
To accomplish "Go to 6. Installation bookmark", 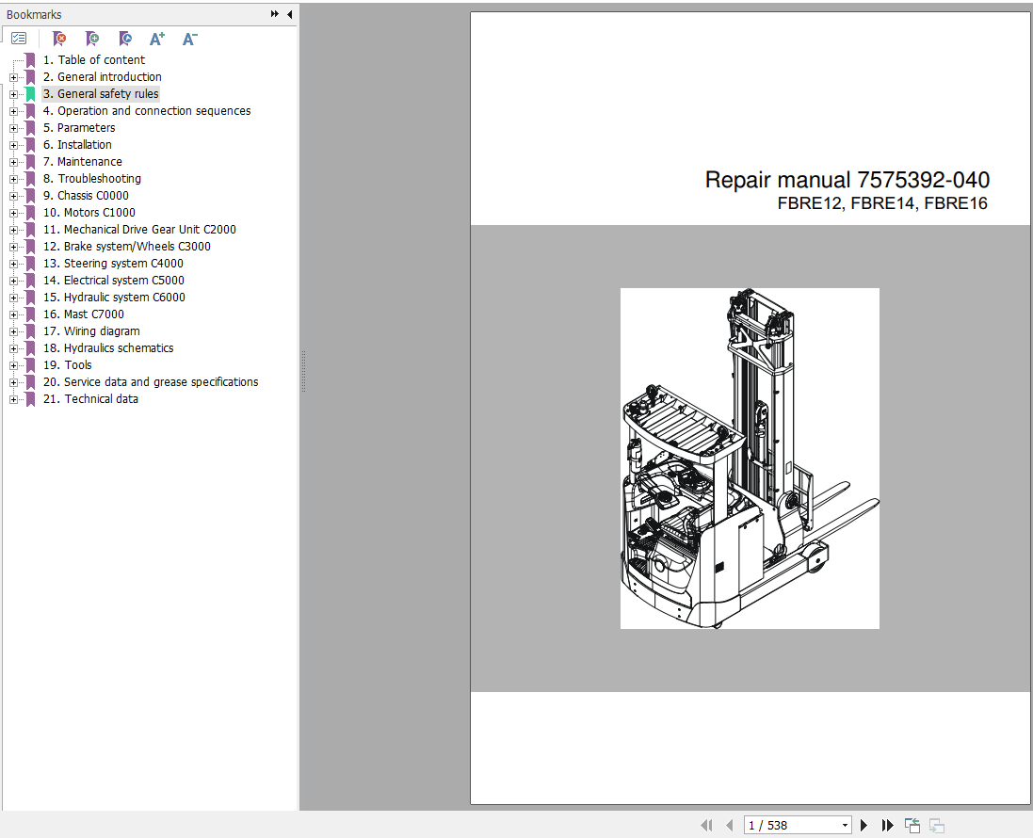I will [77, 145].
